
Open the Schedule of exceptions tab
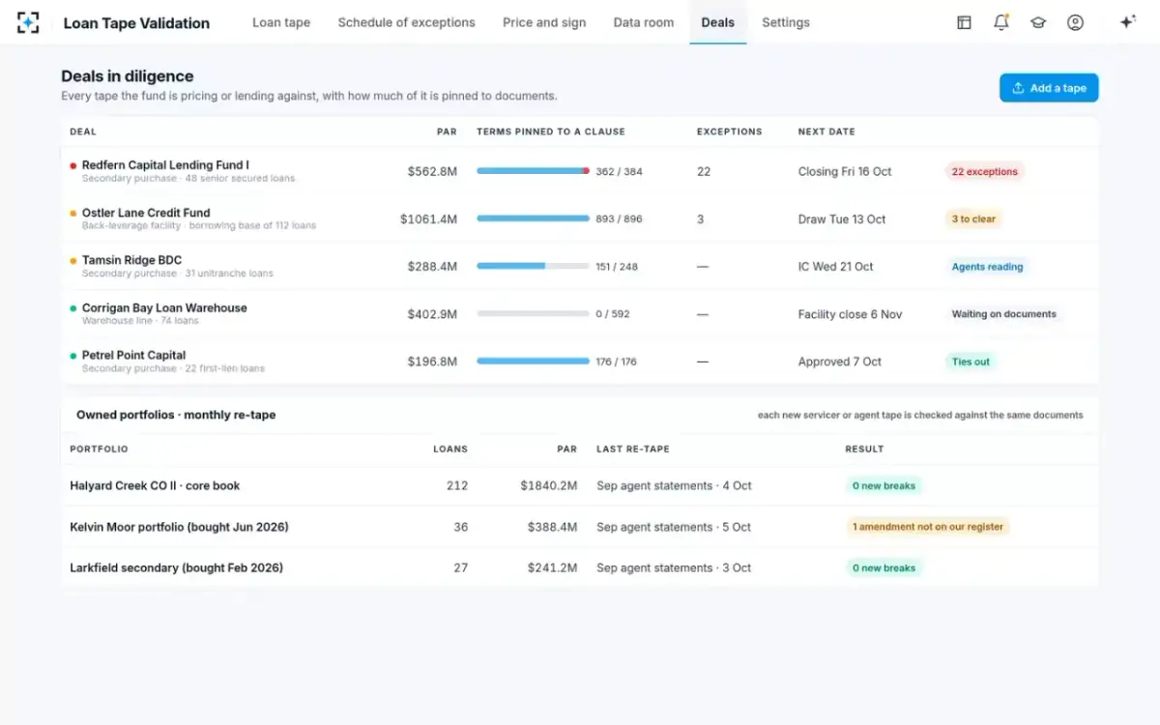point(407,22)
